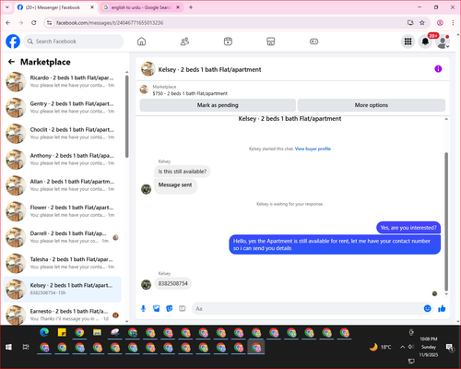The width and height of the screenshot is (461, 369).
Task: Open Allan's 2 beds conversation
Action: 63,185
